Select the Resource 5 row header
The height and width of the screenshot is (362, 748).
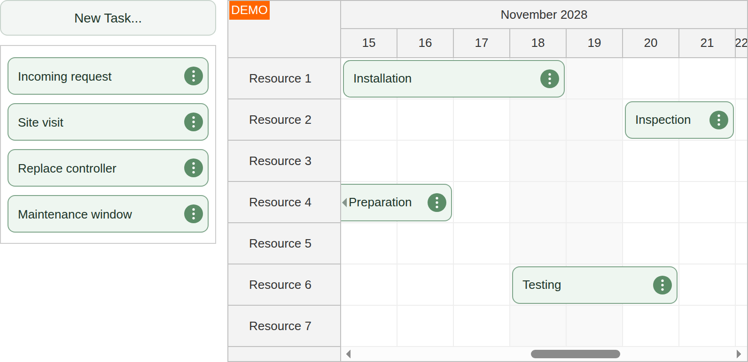pyautogui.click(x=284, y=244)
